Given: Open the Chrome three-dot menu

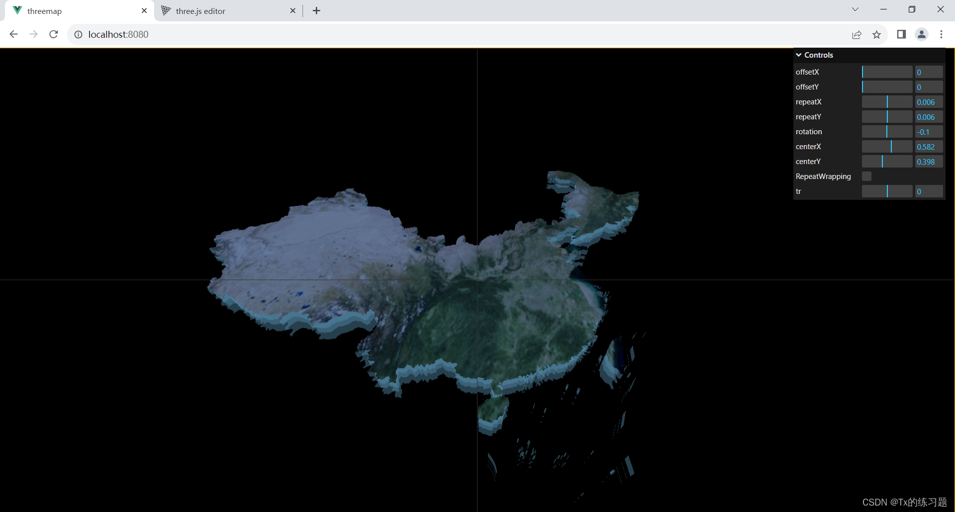Looking at the screenshot, I should coord(941,34).
